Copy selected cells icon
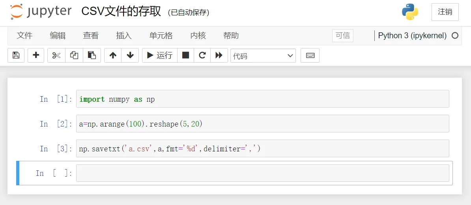The image size is (471, 205). point(74,56)
